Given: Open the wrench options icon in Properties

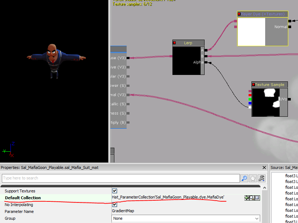Looking at the screenshot, I should [x=262, y=178].
